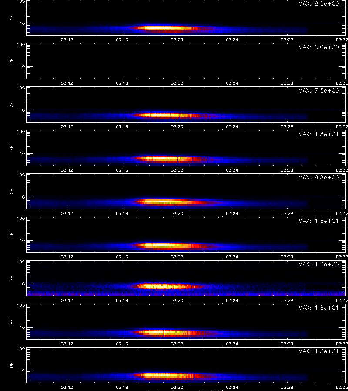Viewport: 348px width, 391px height.
Task: Select the 'MAX: 1.6e+00' readout
Action: pyautogui.click(x=318, y=264)
